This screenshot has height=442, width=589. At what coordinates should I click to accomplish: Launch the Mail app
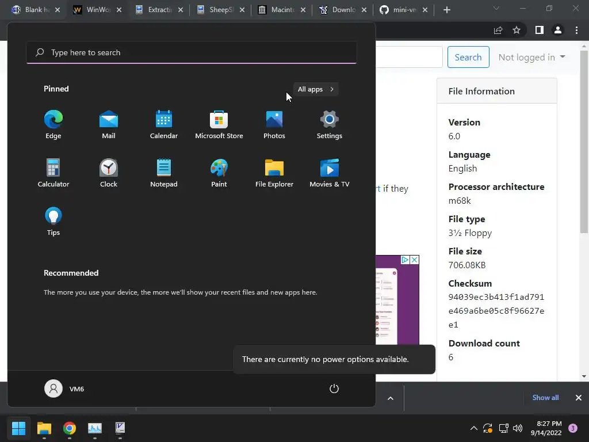[x=109, y=125]
